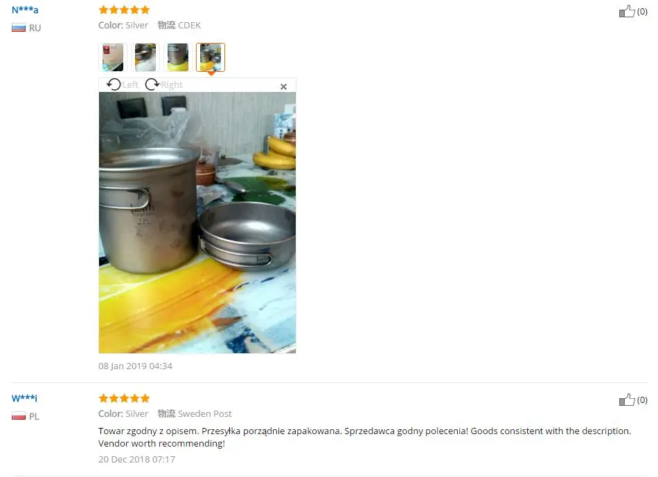The width and height of the screenshot is (658, 477).
Task: Click the Russian flag icon next to RU
Action: click(x=19, y=28)
